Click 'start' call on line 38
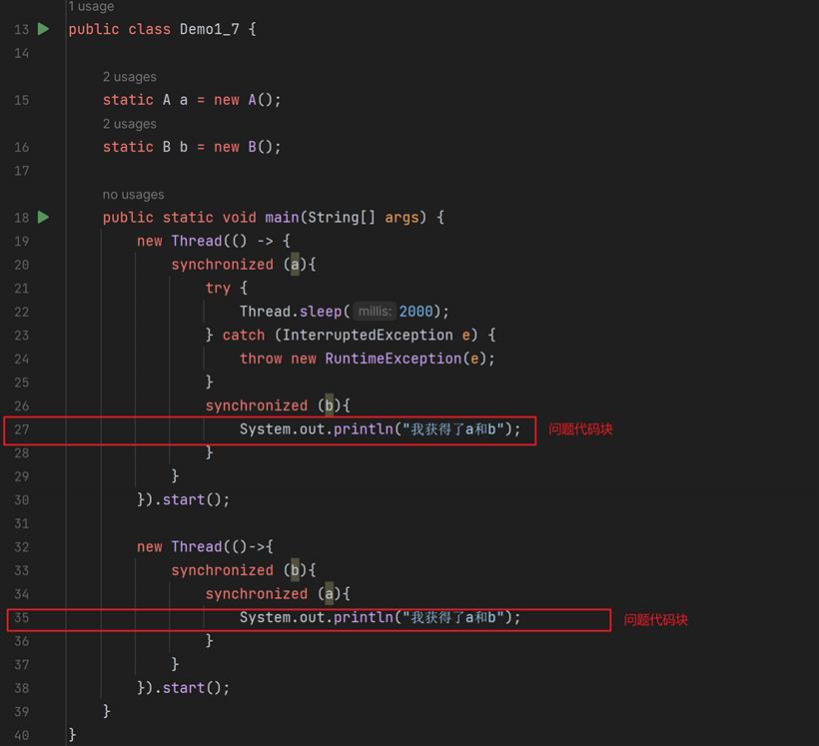The image size is (819, 746). pos(184,687)
